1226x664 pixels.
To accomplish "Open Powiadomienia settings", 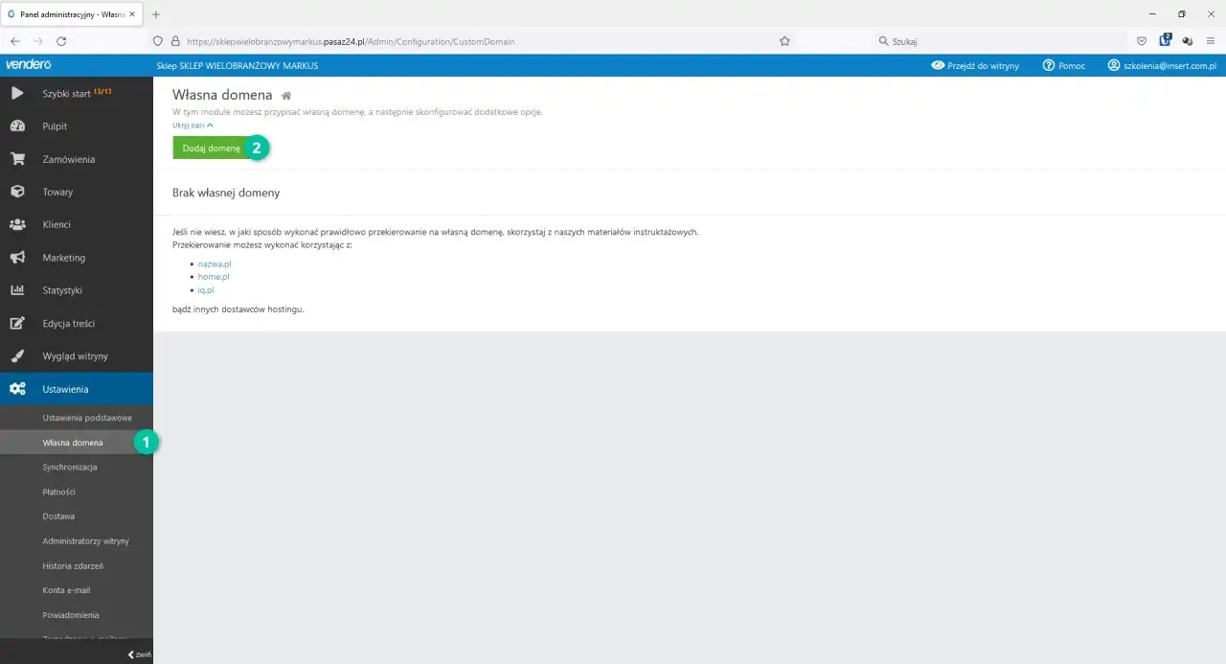I will pos(70,615).
